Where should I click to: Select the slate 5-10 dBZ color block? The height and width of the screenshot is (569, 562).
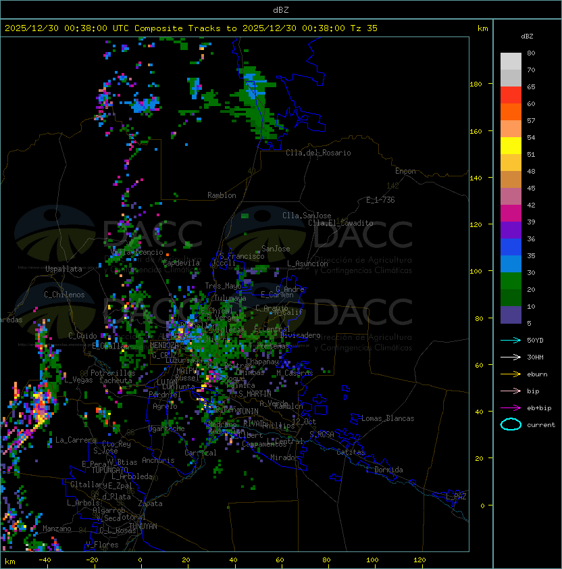tap(511, 315)
